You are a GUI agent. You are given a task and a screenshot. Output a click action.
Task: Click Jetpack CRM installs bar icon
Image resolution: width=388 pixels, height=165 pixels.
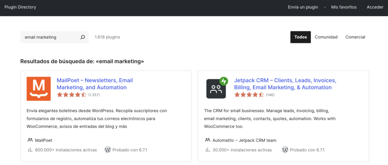coord(208,150)
